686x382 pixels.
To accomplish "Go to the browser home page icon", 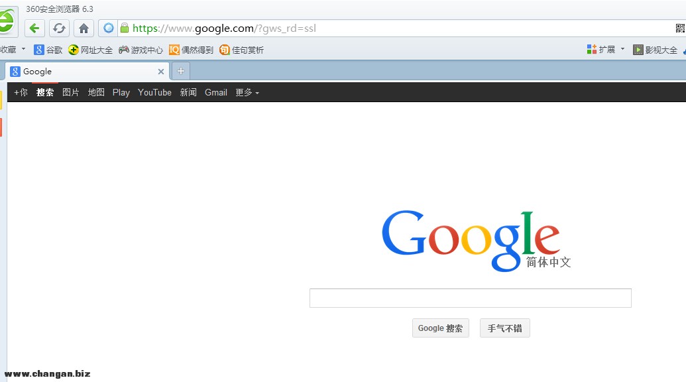I will pos(84,28).
